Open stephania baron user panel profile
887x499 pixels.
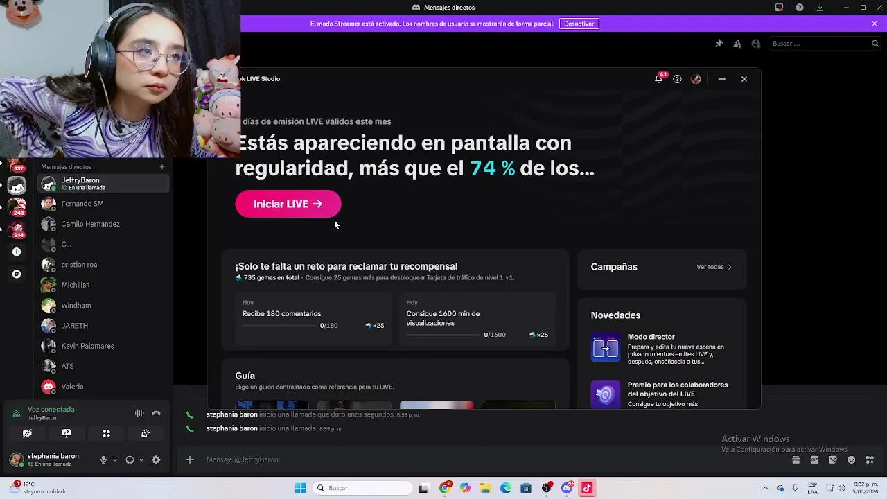pyautogui.click(x=47, y=459)
